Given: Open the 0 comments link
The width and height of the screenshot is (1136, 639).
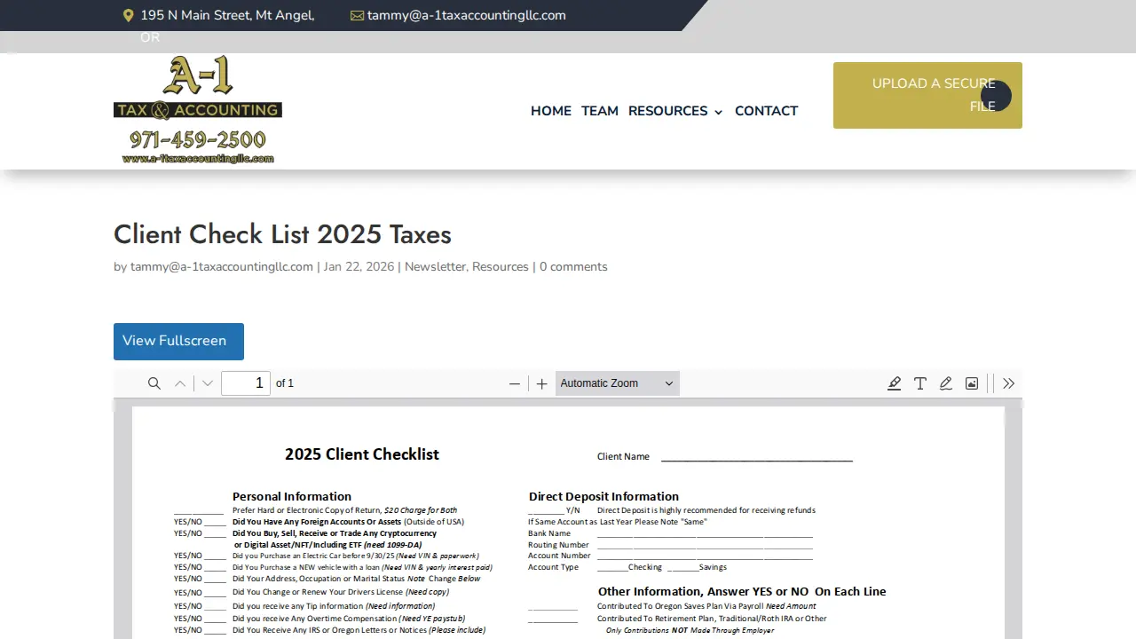Looking at the screenshot, I should (x=573, y=267).
